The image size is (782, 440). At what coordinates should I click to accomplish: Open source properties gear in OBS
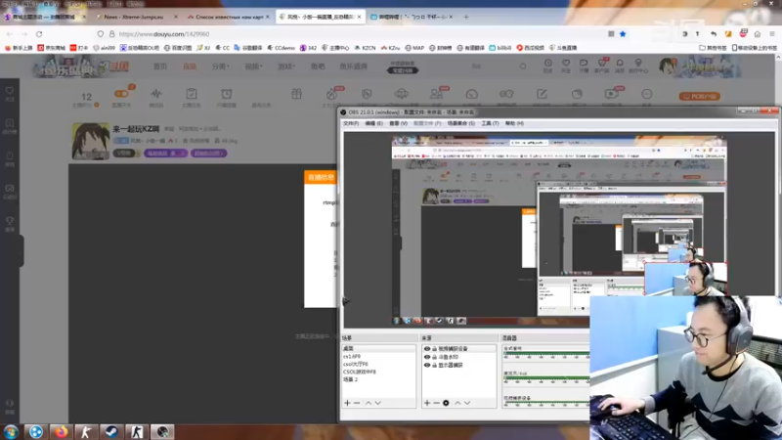tap(446, 403)
